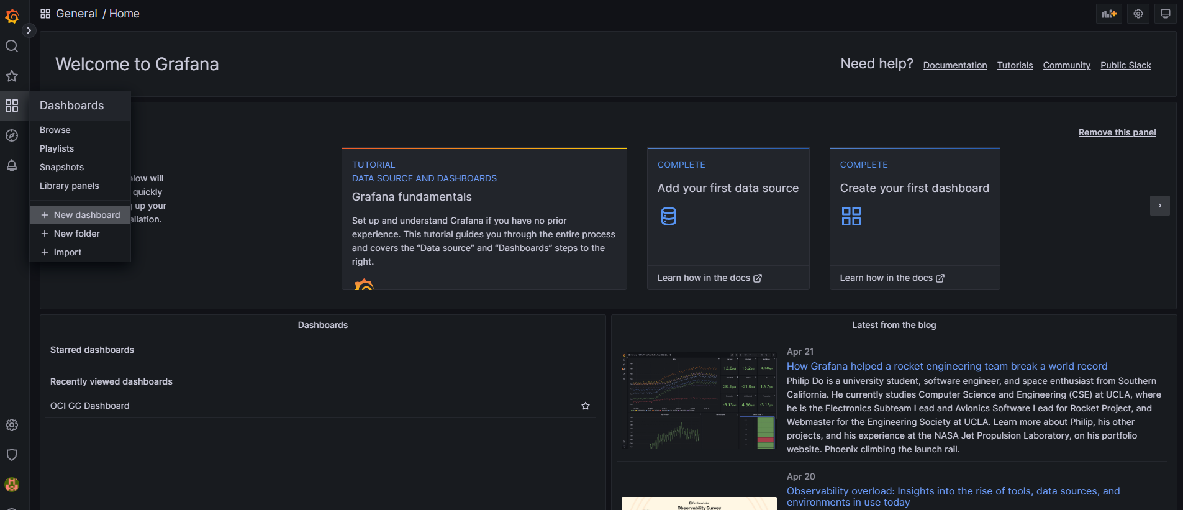Click the Create your first dashboard card
The width and height of the screenshot is (1183, 510).
[x=915, y=219]
